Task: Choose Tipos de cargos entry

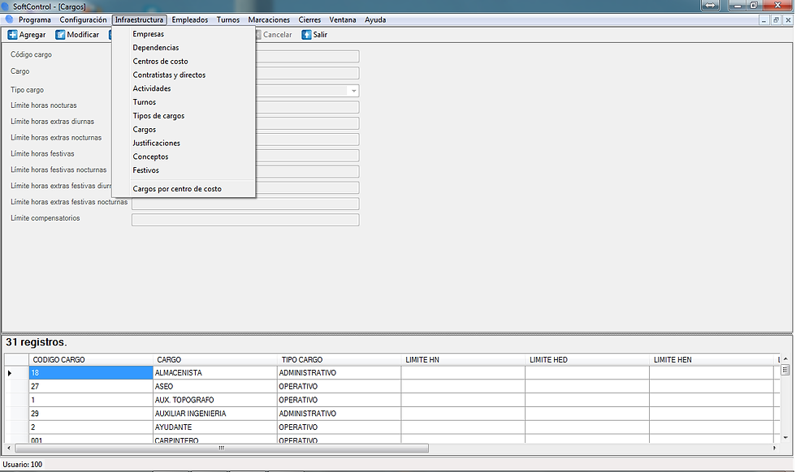Action: pyautogui.click(x=184, y=116)
